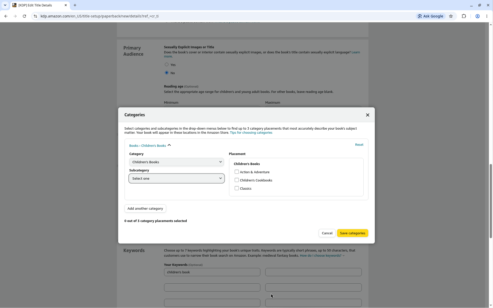Go back to previous page

coord(6,16)
